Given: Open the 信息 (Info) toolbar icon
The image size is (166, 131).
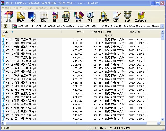Looking at the screenshot, I should click(x=90, y=16).
